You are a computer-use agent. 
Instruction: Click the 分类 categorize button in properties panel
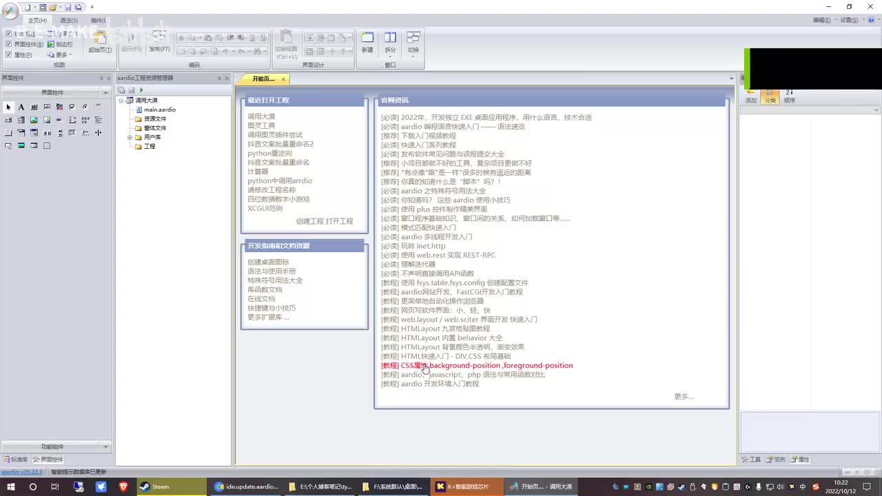point(770,96)
